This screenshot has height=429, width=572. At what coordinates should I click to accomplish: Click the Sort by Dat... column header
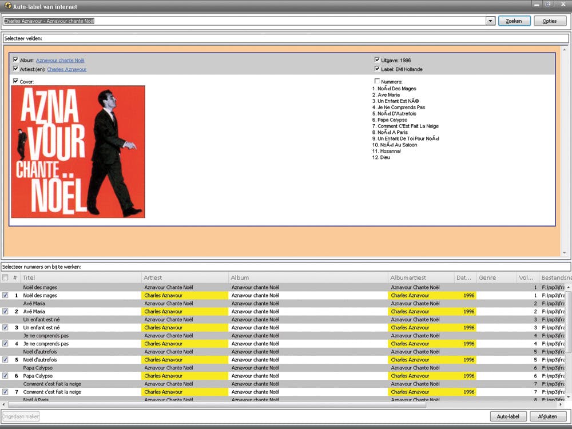tap(466, 277)
